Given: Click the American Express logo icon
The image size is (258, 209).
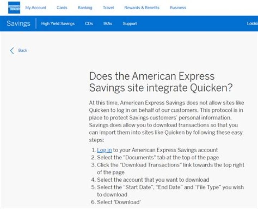Looking at the screenshot, I should click(14, 8).
